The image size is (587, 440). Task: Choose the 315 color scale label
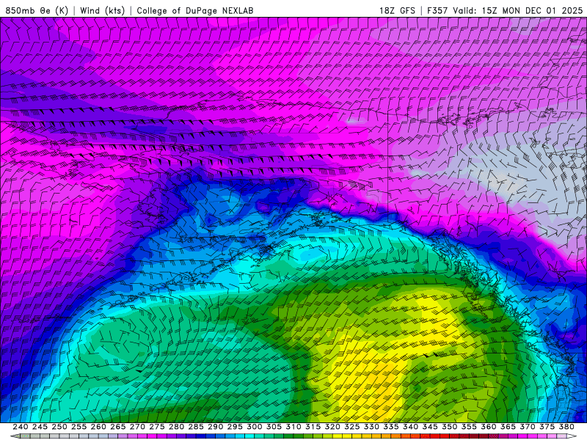pyautogui.click(x=313, y=427)
